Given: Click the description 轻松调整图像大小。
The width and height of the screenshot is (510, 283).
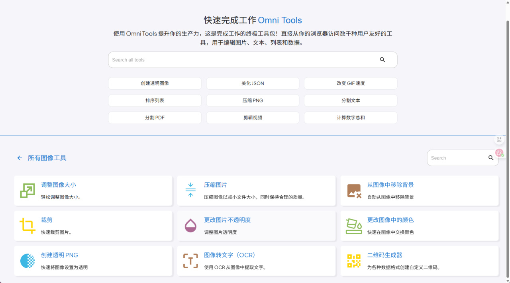Looking at the screenshot, I should click(x=61, y=197).
